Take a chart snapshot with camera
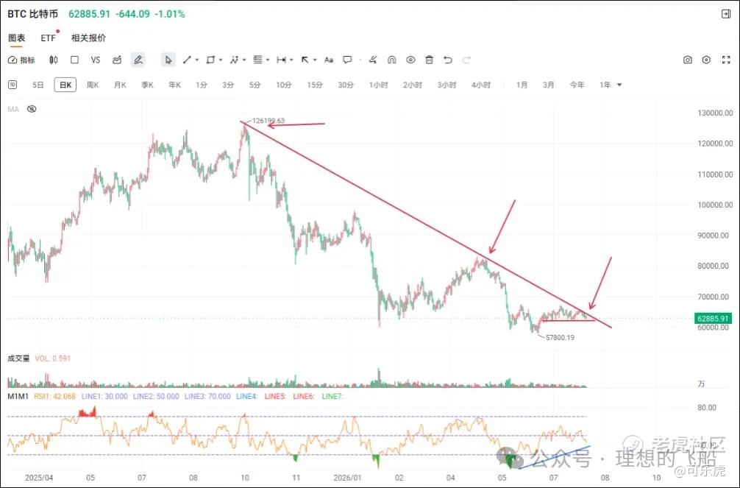Viewport: 740px width, 488px height. [688, 60]
